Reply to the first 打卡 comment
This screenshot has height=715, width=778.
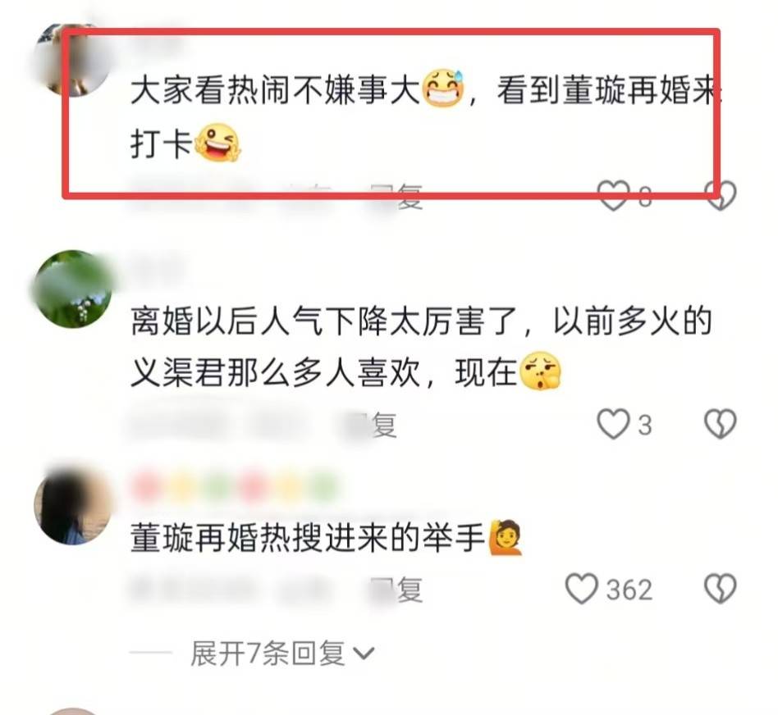click(x=397, y=196)
